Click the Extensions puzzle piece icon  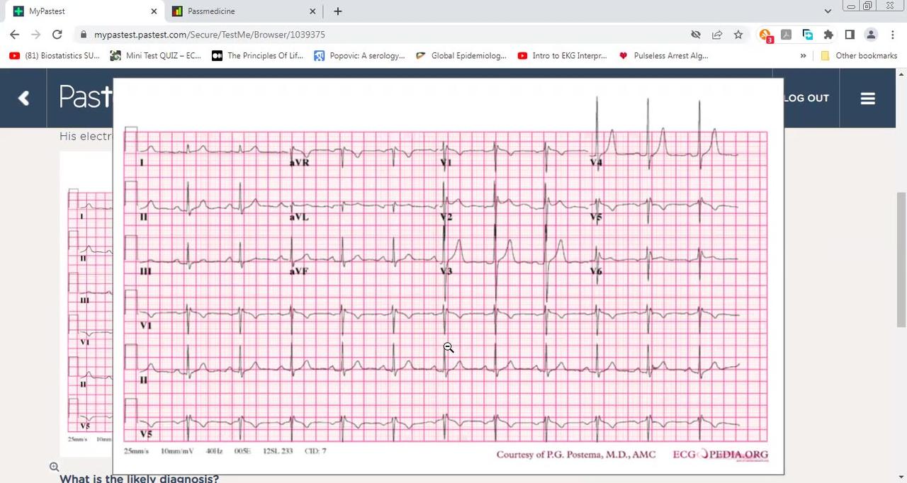828,34
